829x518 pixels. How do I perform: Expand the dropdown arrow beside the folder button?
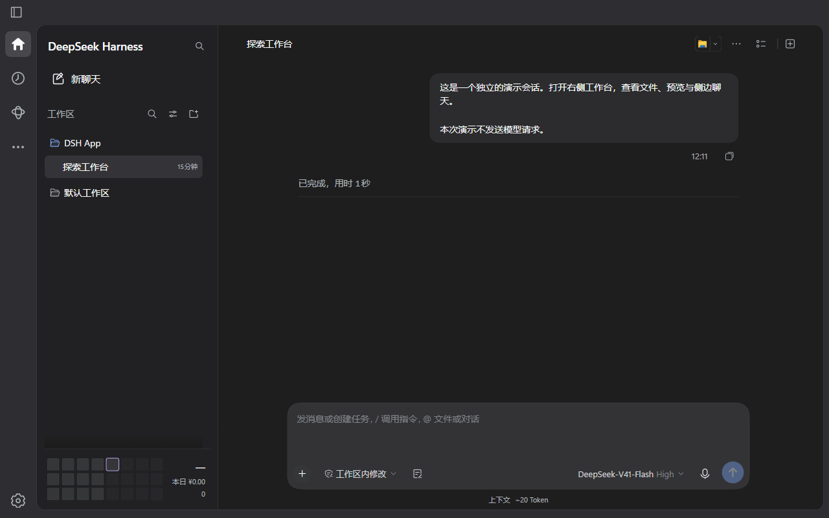[x=716, y=44]
